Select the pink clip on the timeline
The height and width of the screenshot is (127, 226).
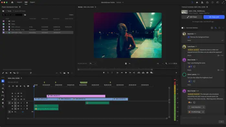click(76, 96)
